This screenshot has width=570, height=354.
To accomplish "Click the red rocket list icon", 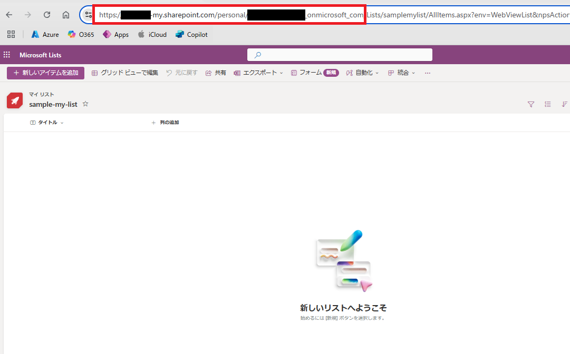I will 15,100.
